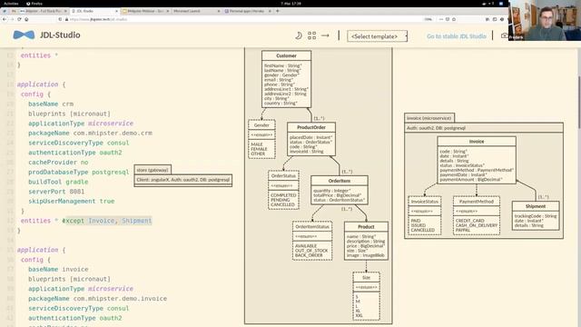Click the 'except Invoice, Shipment' highlighted text

[x=107, y=221]
